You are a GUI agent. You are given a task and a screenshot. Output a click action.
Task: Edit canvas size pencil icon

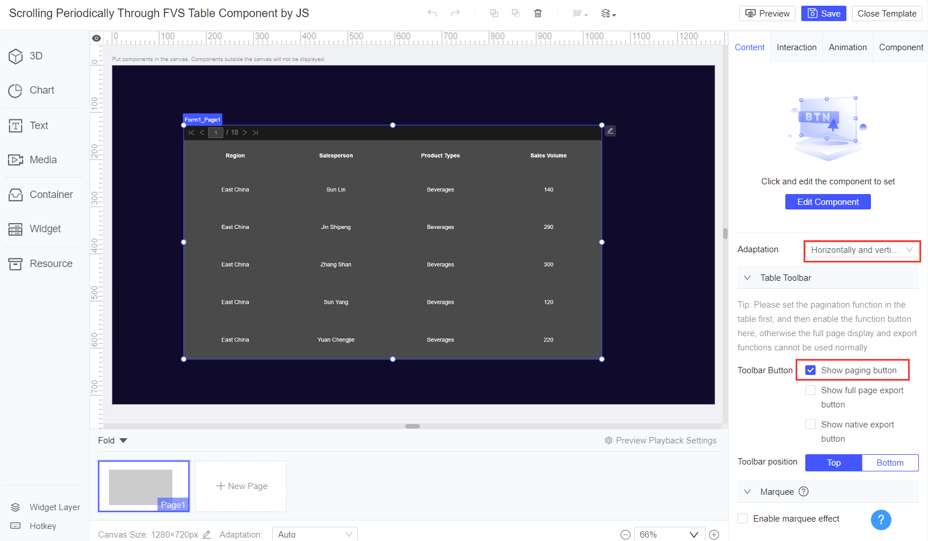(x=207, y=535)
